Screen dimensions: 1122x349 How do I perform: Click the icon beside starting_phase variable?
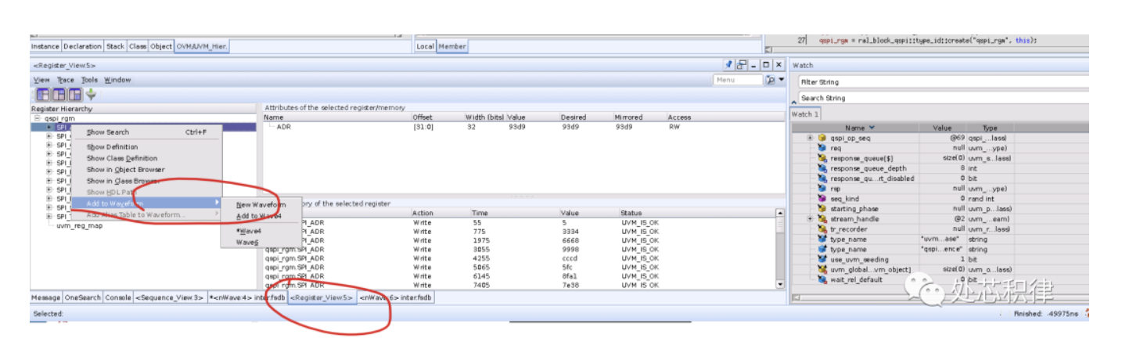pyautogui.click(x=822, y=208)
